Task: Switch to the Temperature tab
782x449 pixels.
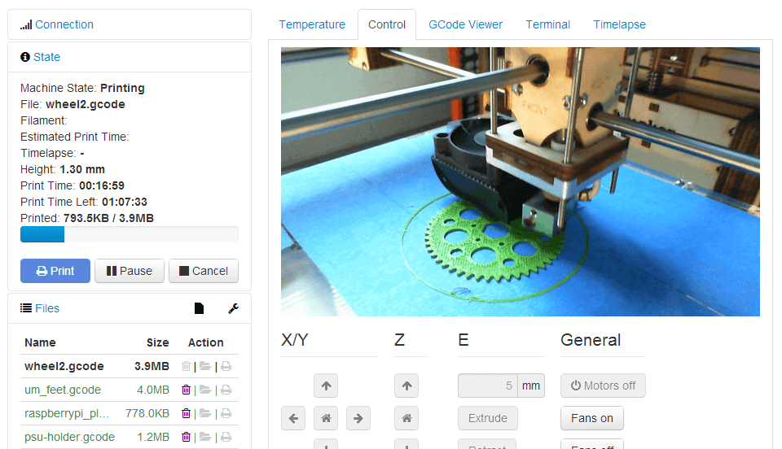Action: click(312, 24)
